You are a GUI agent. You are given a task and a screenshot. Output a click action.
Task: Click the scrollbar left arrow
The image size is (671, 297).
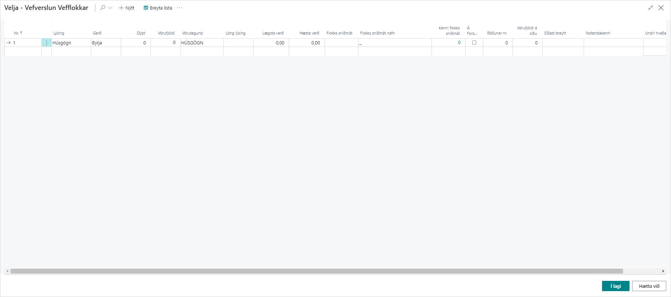click(7, 271)
